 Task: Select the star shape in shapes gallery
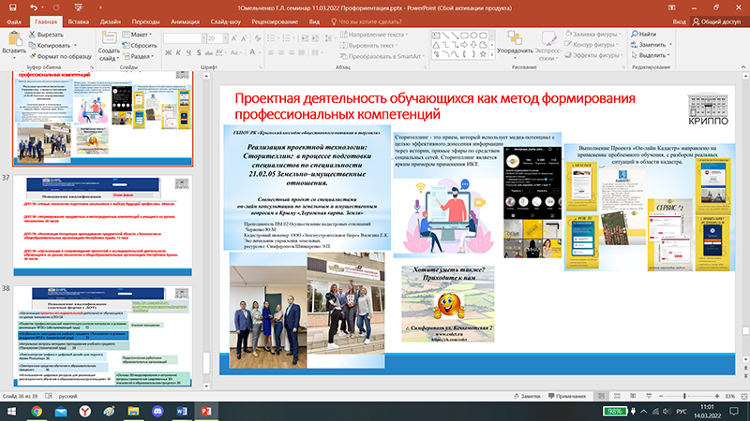[x=483, y=54]
